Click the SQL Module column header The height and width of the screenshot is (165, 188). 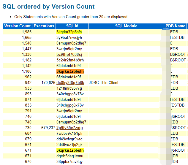[x=126, y=26]
